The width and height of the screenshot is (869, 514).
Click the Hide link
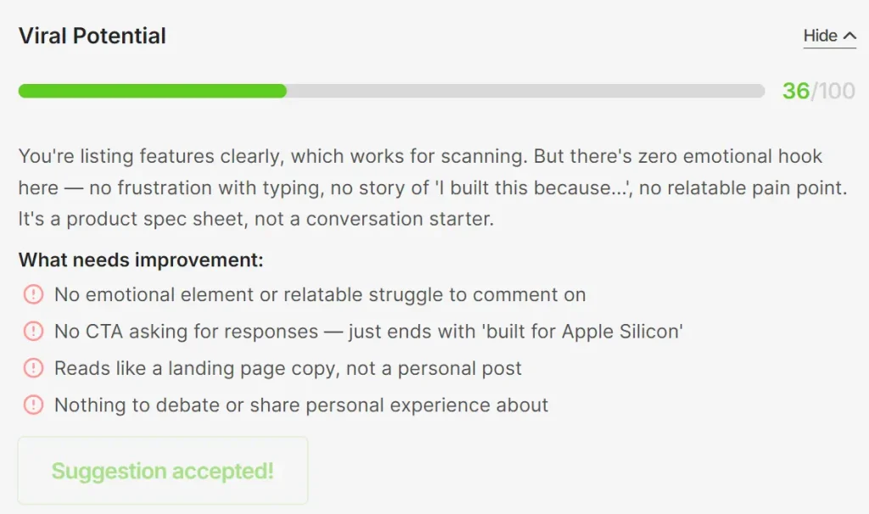point(821,36)
